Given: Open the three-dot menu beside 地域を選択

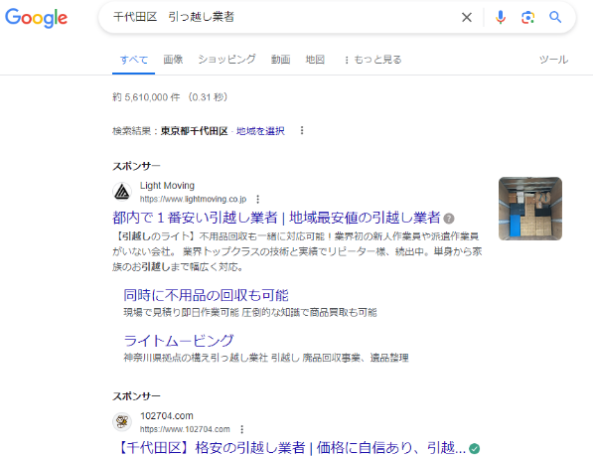Looking at the screenshot, I should [302, 130].
